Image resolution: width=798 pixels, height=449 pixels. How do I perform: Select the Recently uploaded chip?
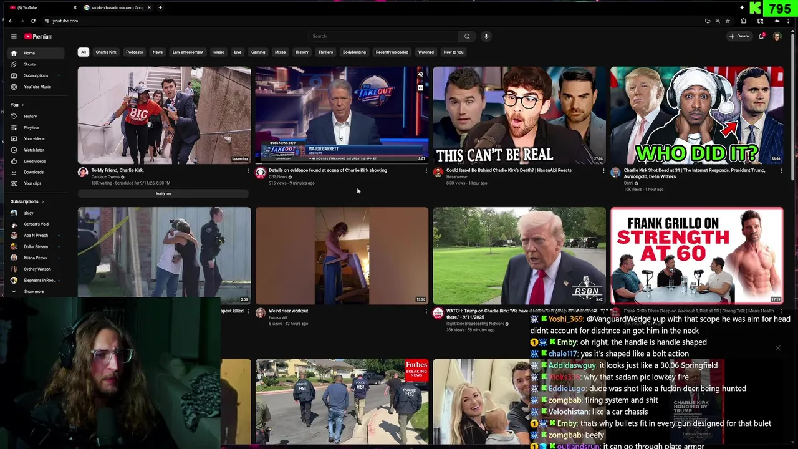[392, 52]
